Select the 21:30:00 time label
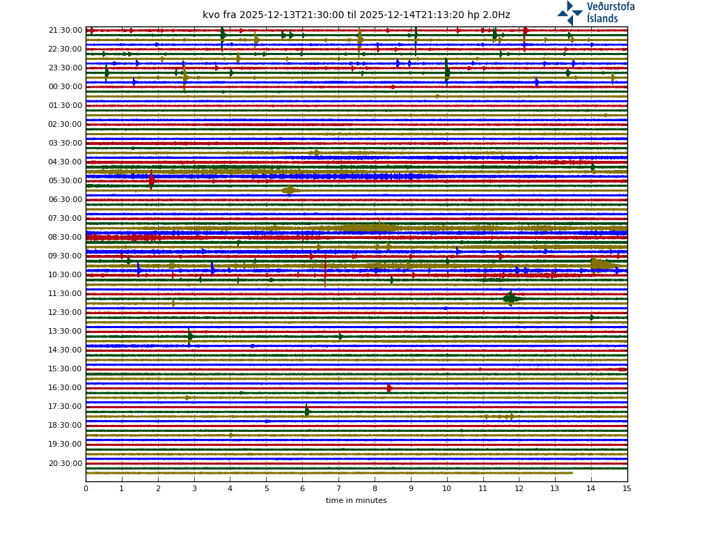The height and width of the screenshot is (535, 713). 65,31
